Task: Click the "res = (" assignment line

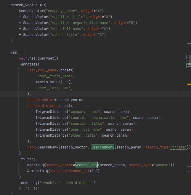Action: pos(18,52)
